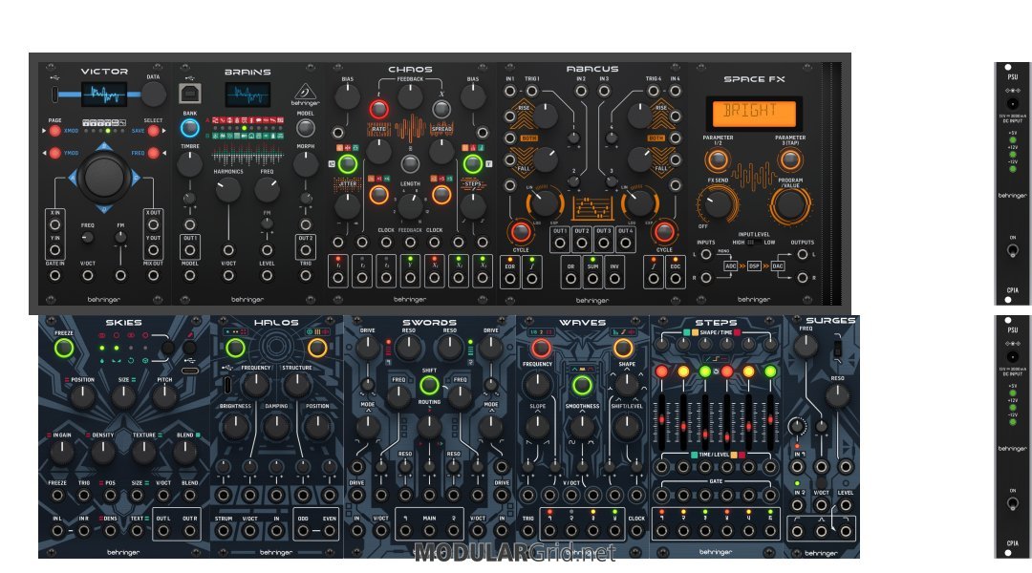Select the OUT 4 jack on Abacus
The width and height of the screenshot is (1032, 573).
[x=625, y=243]
